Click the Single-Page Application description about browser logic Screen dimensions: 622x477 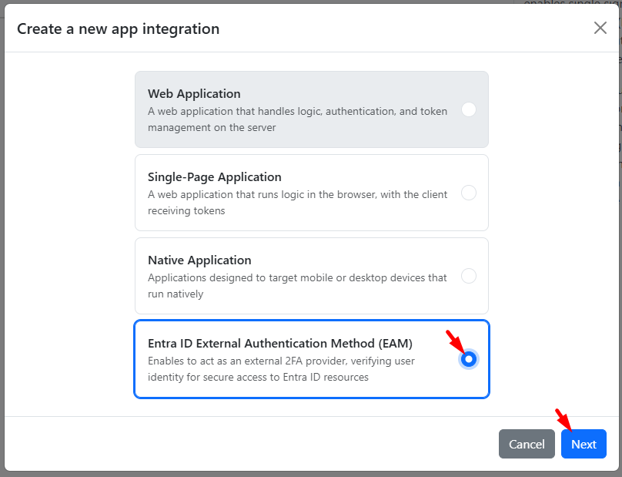(297, 203)
